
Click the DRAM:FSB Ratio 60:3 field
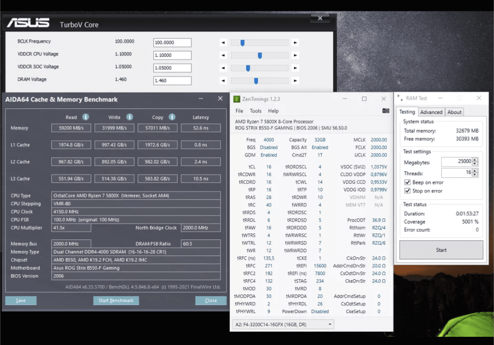pyautogui.click(x=201, y=244)
